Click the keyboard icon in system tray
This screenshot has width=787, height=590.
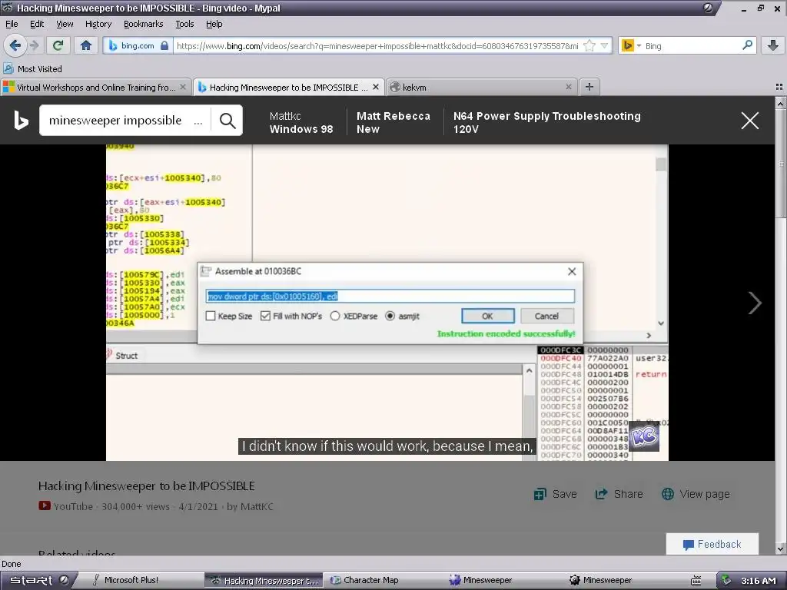coord(696,581)
